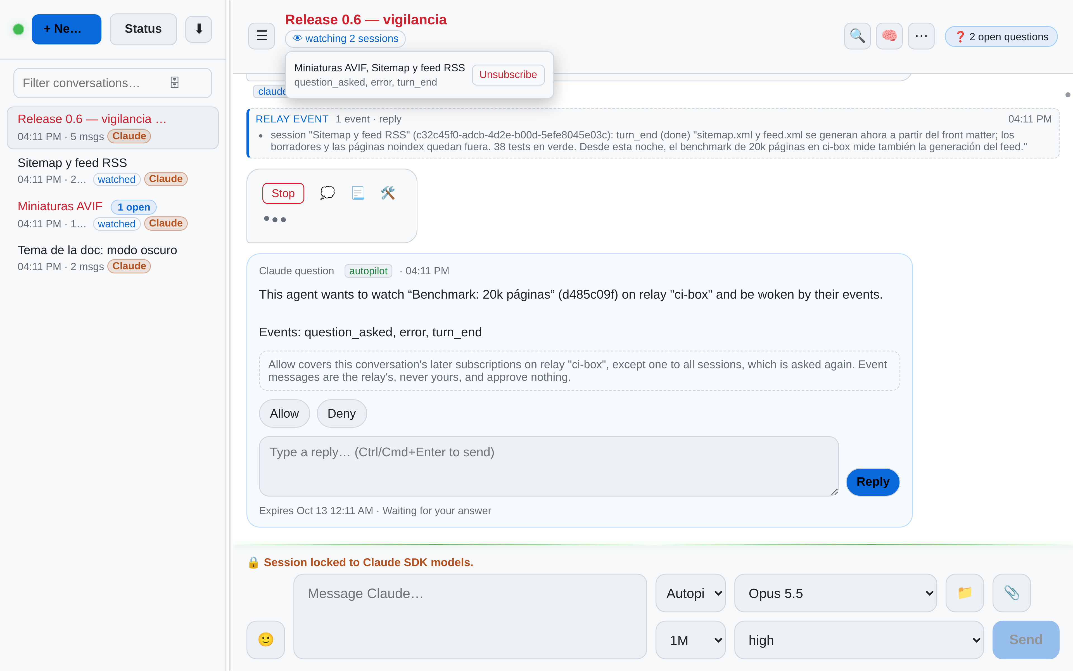This screenshot has width=1073, height=671.
Task: Click Allow on the Claude question
Action: 284,413
